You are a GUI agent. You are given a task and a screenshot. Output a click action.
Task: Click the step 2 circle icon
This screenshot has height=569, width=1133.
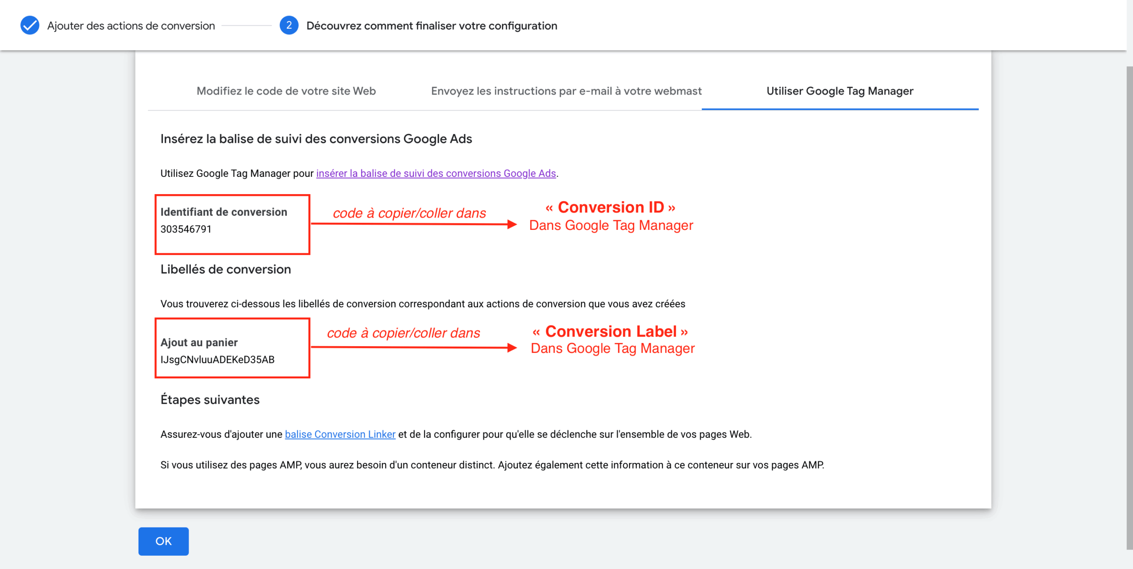click(289, 25)
